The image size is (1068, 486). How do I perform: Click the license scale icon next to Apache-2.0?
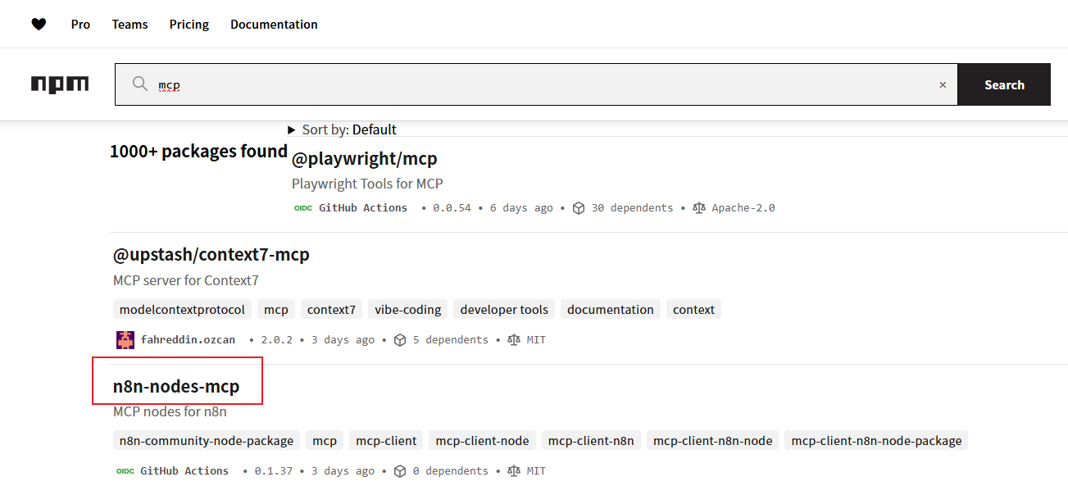[x=698, y=208]
